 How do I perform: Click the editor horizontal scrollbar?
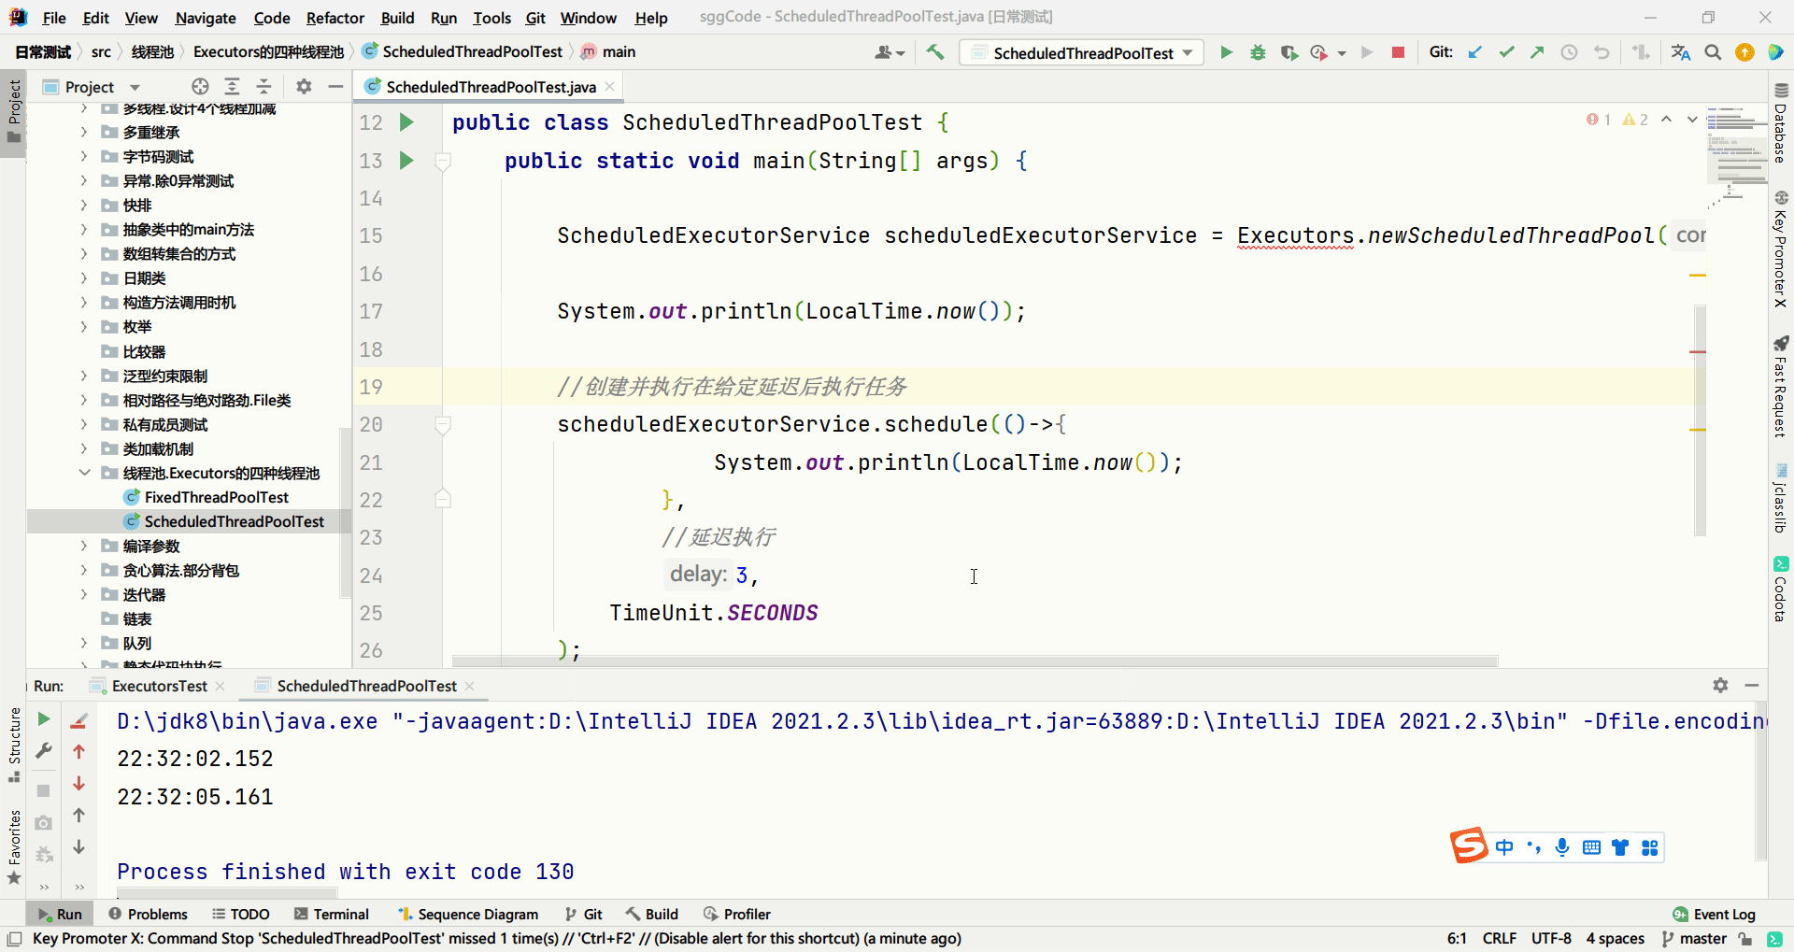pos(975,661)
